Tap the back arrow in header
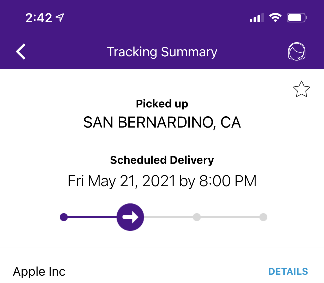This screenshot has height=283, width=324. 21,52
